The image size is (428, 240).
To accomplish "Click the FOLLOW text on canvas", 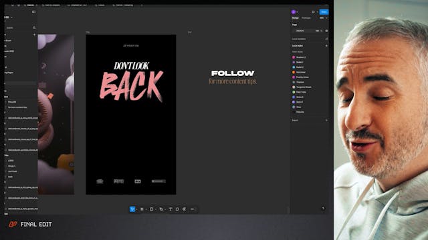I will coord(233,73).
